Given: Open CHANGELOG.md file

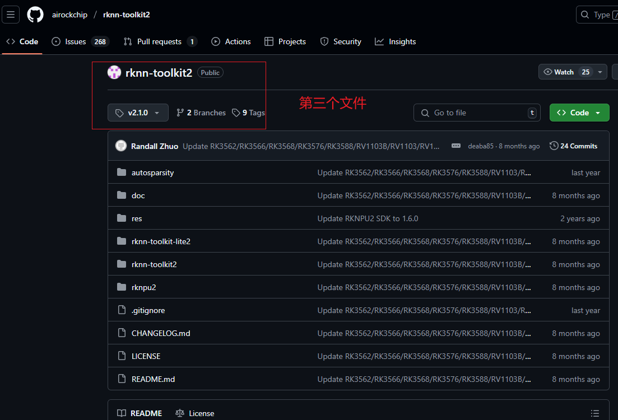Looking at the screenshot, I should 161,333.
